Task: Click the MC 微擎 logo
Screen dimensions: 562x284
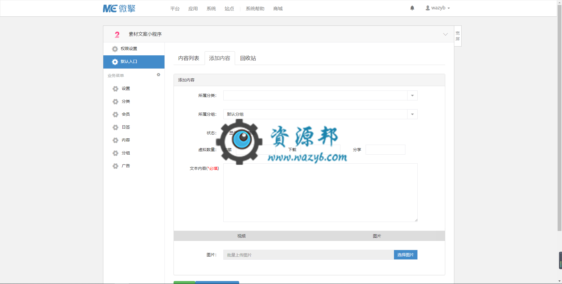Action: point(119,8)
